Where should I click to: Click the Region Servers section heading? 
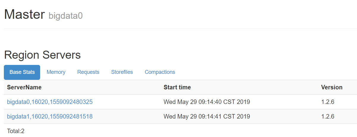[43, 55]
